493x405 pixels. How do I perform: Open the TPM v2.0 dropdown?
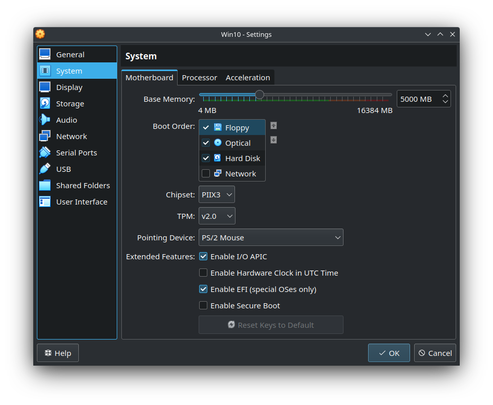[x=217, y=216]
